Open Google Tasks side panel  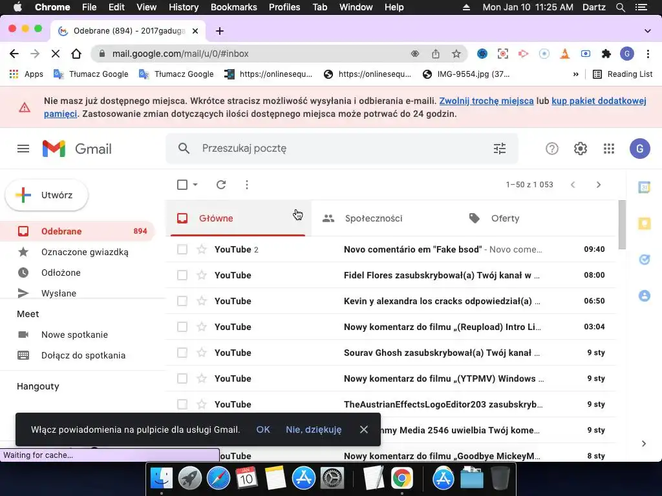[x=645, y=260]
